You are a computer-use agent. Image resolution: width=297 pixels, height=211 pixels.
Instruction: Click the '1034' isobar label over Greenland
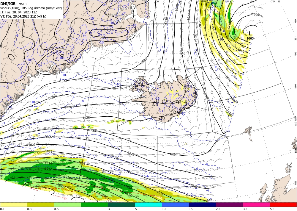point(50,49)
